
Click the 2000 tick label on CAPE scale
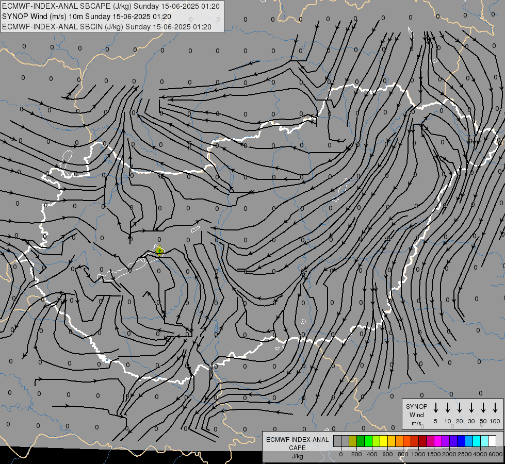(x=449, y=454)
